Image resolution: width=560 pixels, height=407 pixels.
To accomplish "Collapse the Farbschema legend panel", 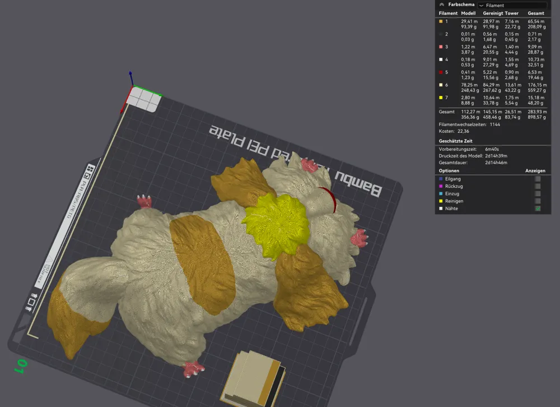I will point(442,4).
